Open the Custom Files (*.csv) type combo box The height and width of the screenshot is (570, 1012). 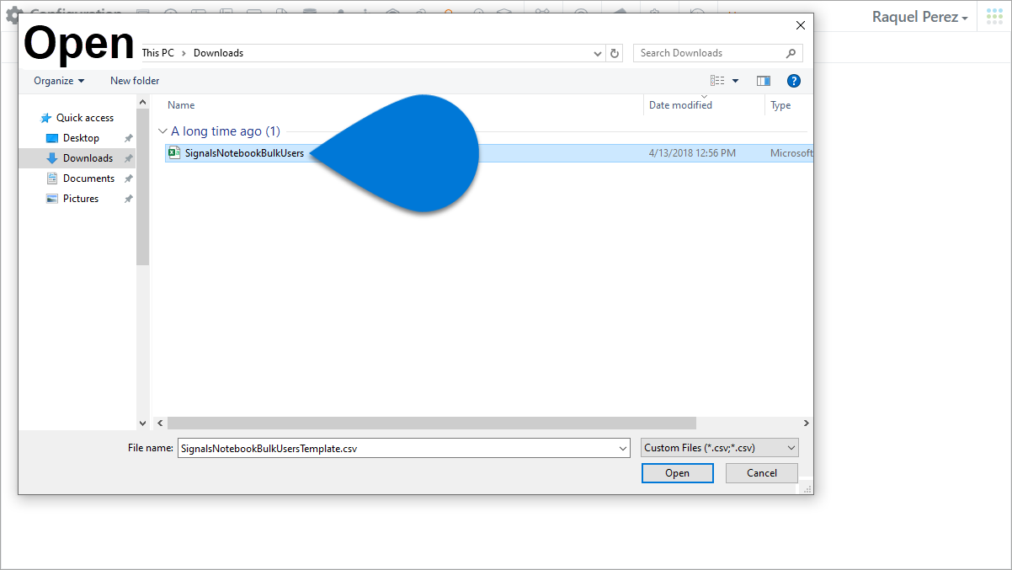[x=720, y=448]
